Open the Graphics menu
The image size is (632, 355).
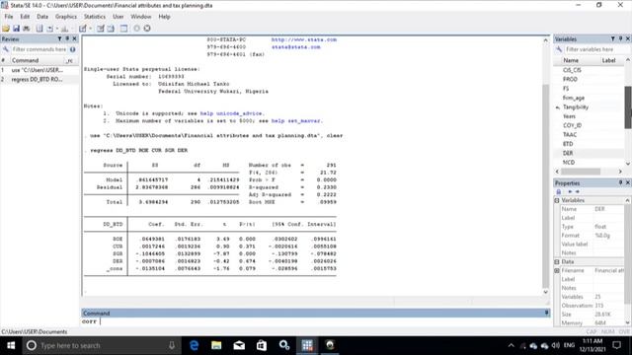(66, 17)
